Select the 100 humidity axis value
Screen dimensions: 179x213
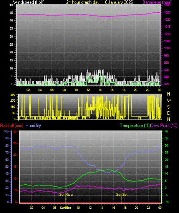tap(7, 132)
